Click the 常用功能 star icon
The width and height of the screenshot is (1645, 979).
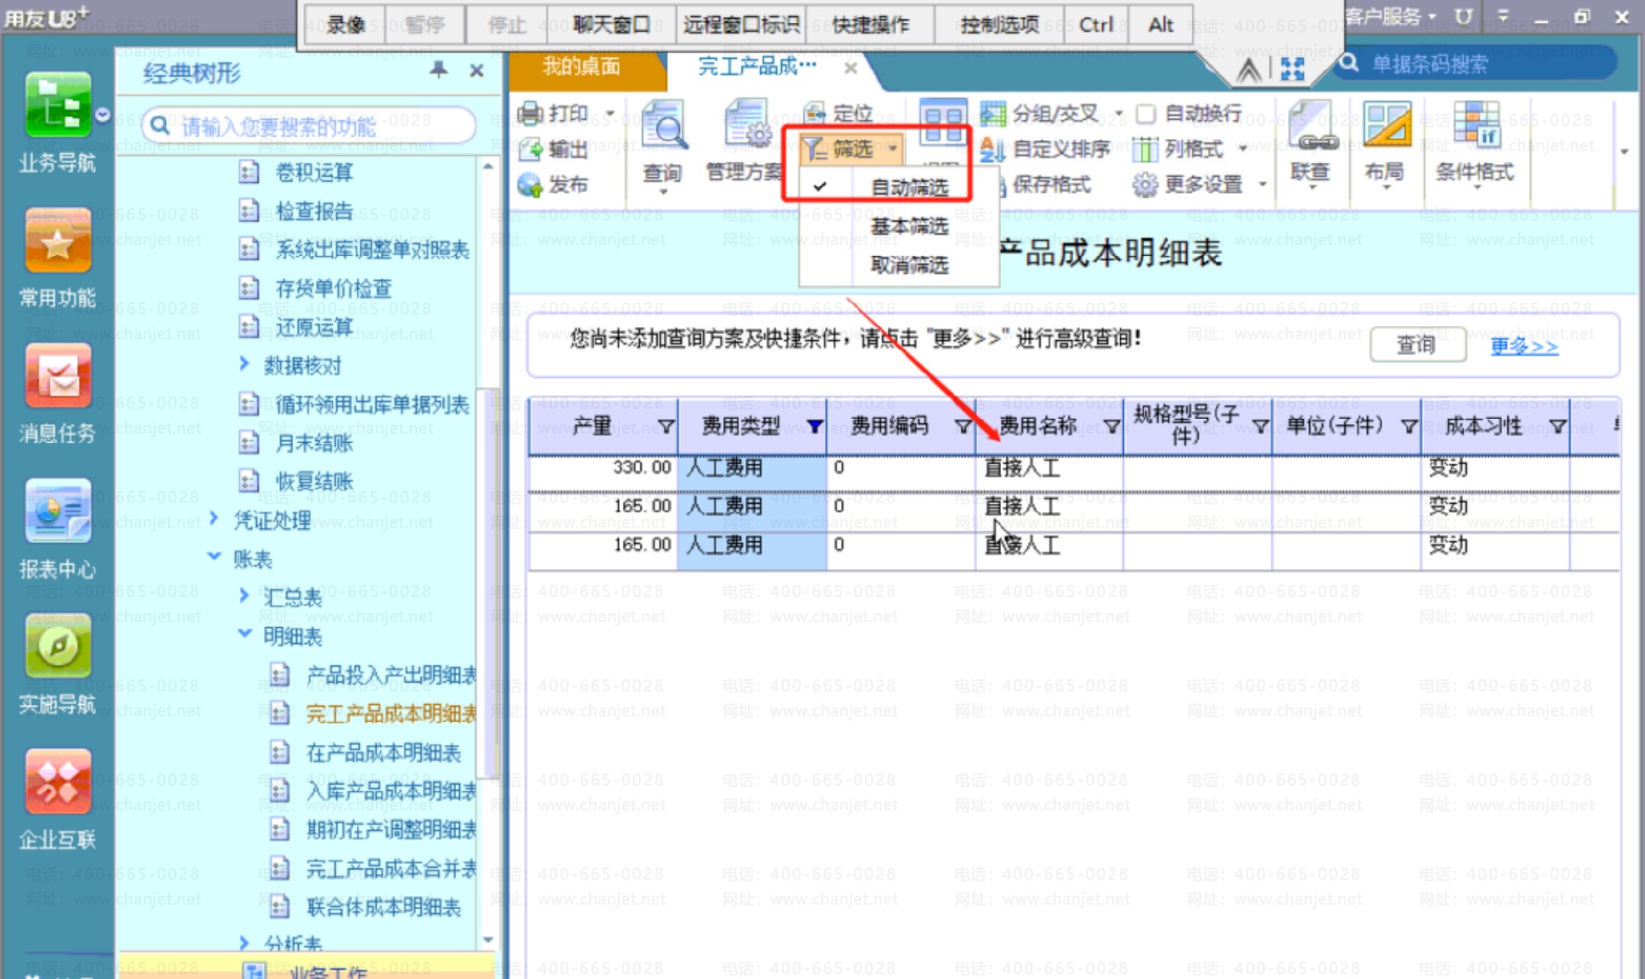[x=57, y=242]
